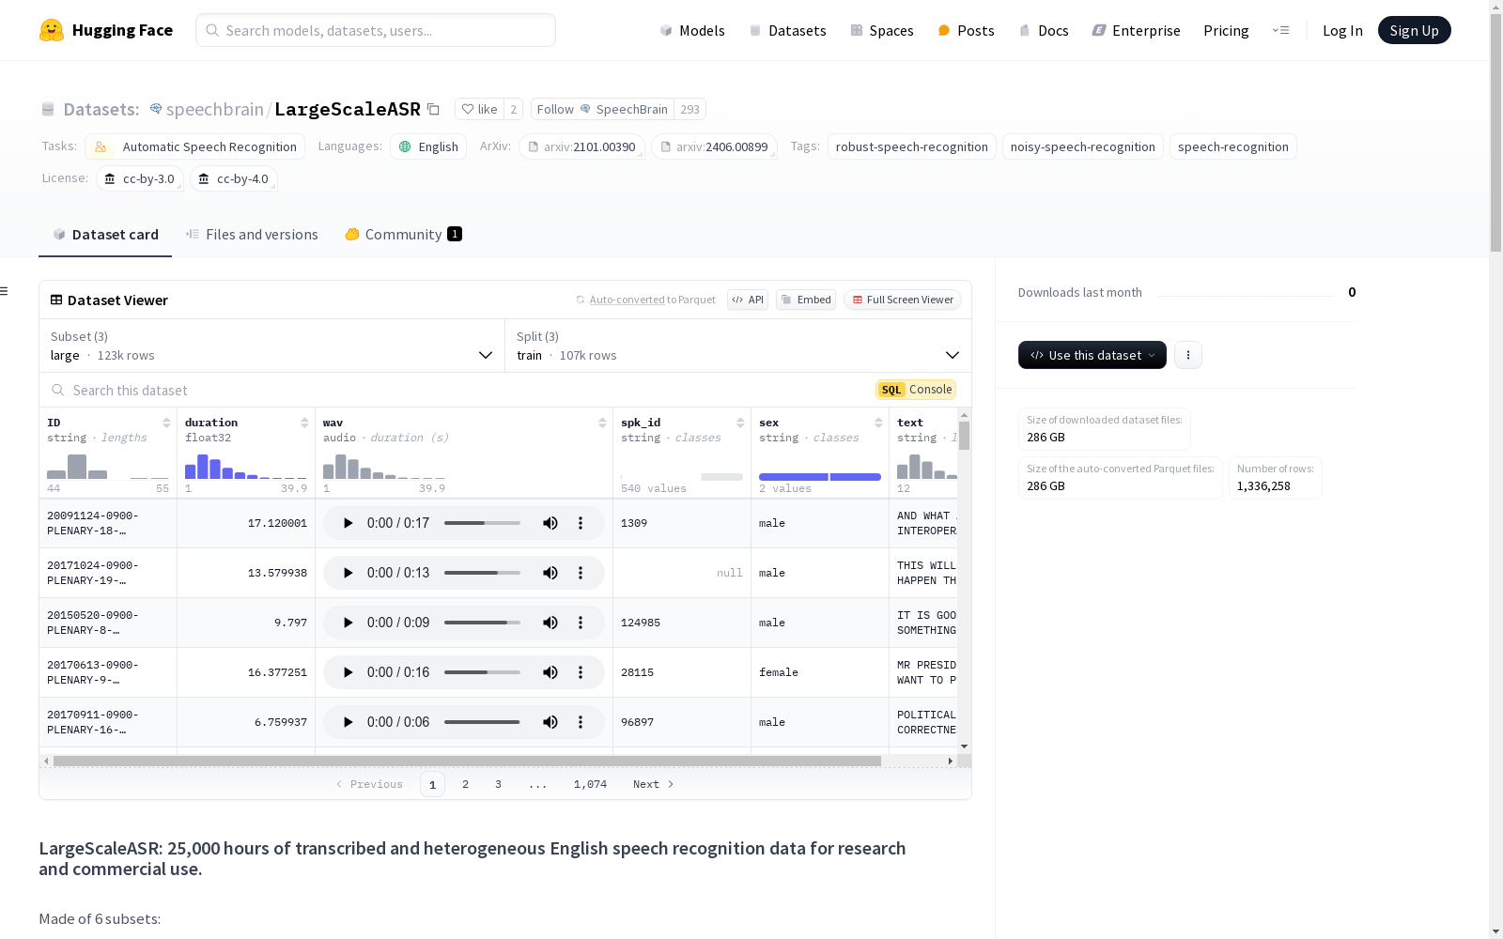Open the more navigation menu icon

click(x=1280, y=30)
